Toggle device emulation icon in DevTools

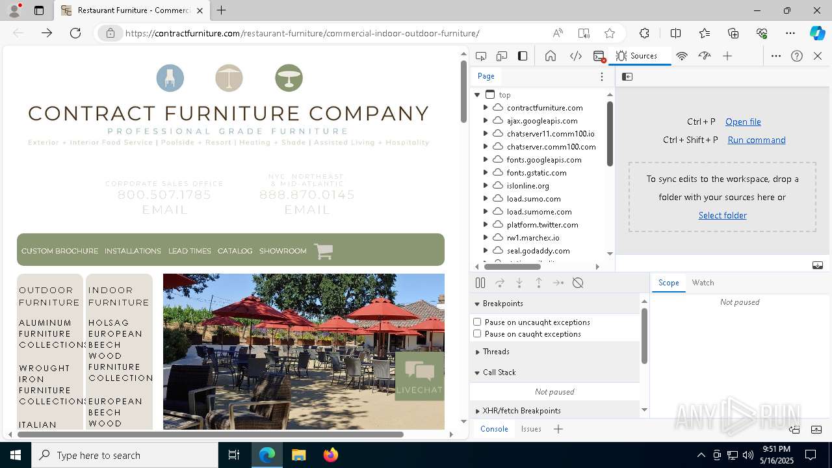(502, 56)
